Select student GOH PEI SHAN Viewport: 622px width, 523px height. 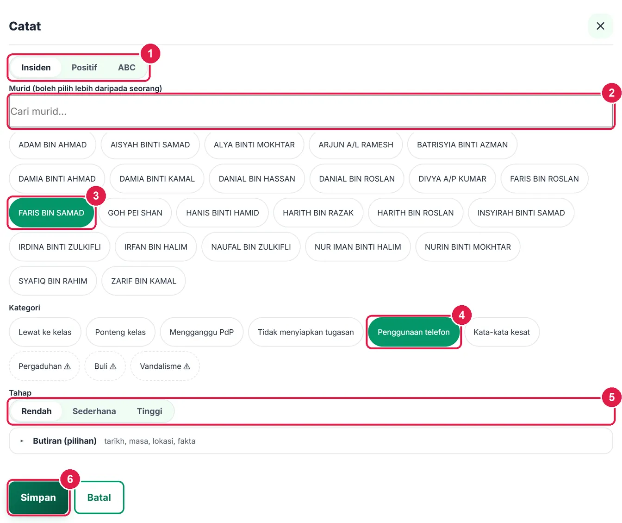[x=135, y=213]
